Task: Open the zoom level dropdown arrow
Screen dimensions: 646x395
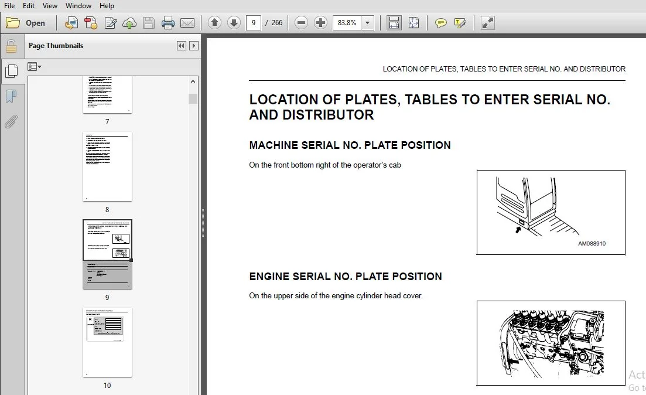Action: tap(367, 23)
